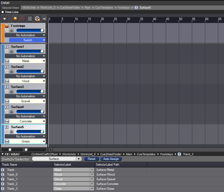This screenshot has height=192, width=224.
Task: Click CueTemplates in the Selected Object path
Action: tap(104, 8)
